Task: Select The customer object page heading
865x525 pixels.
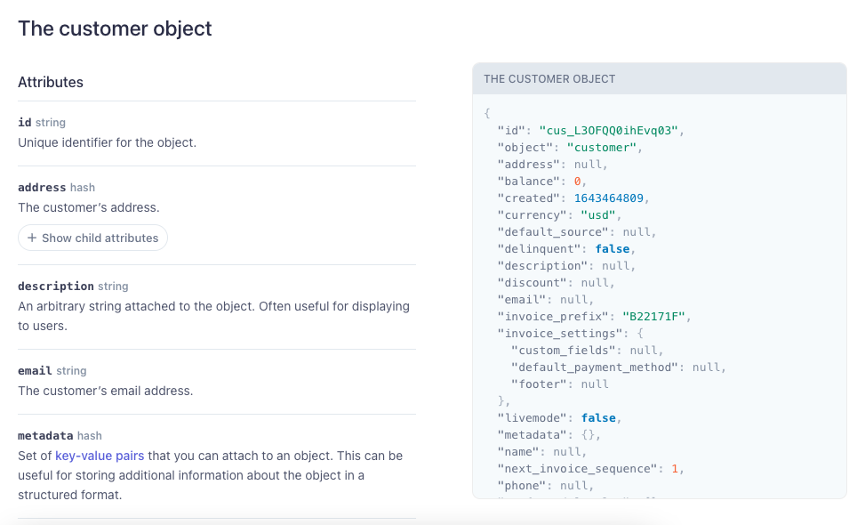Action: click(x=115, y=28)
